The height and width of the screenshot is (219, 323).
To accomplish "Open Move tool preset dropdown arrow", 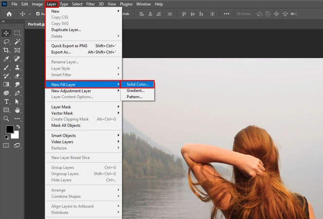I will pyautogui.click(x=30, y=14).
